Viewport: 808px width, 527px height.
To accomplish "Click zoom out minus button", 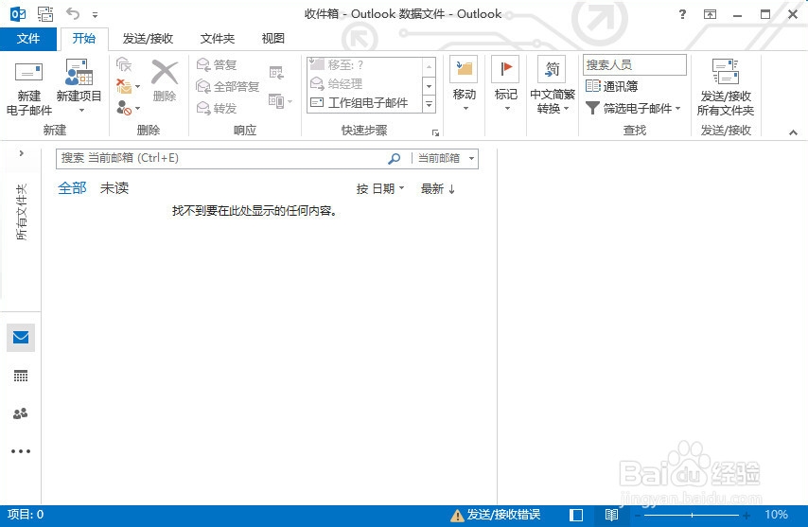I will [x=638, y=515].
